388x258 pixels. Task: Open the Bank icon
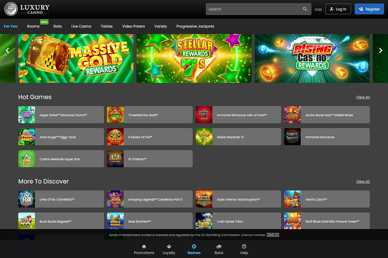coord(219,247)
